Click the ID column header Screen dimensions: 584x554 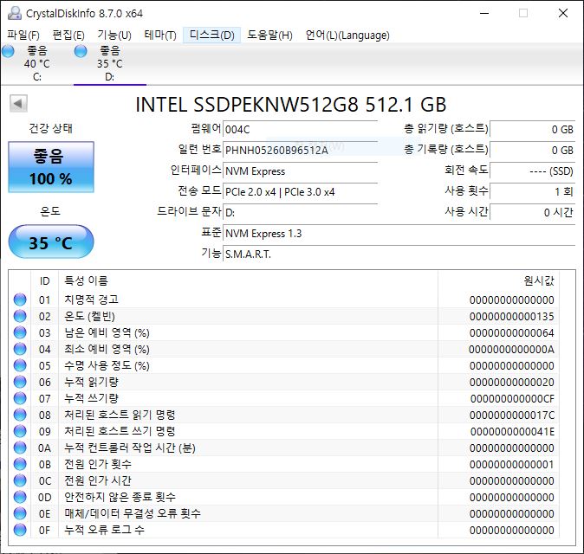click(x=45, y=281)
